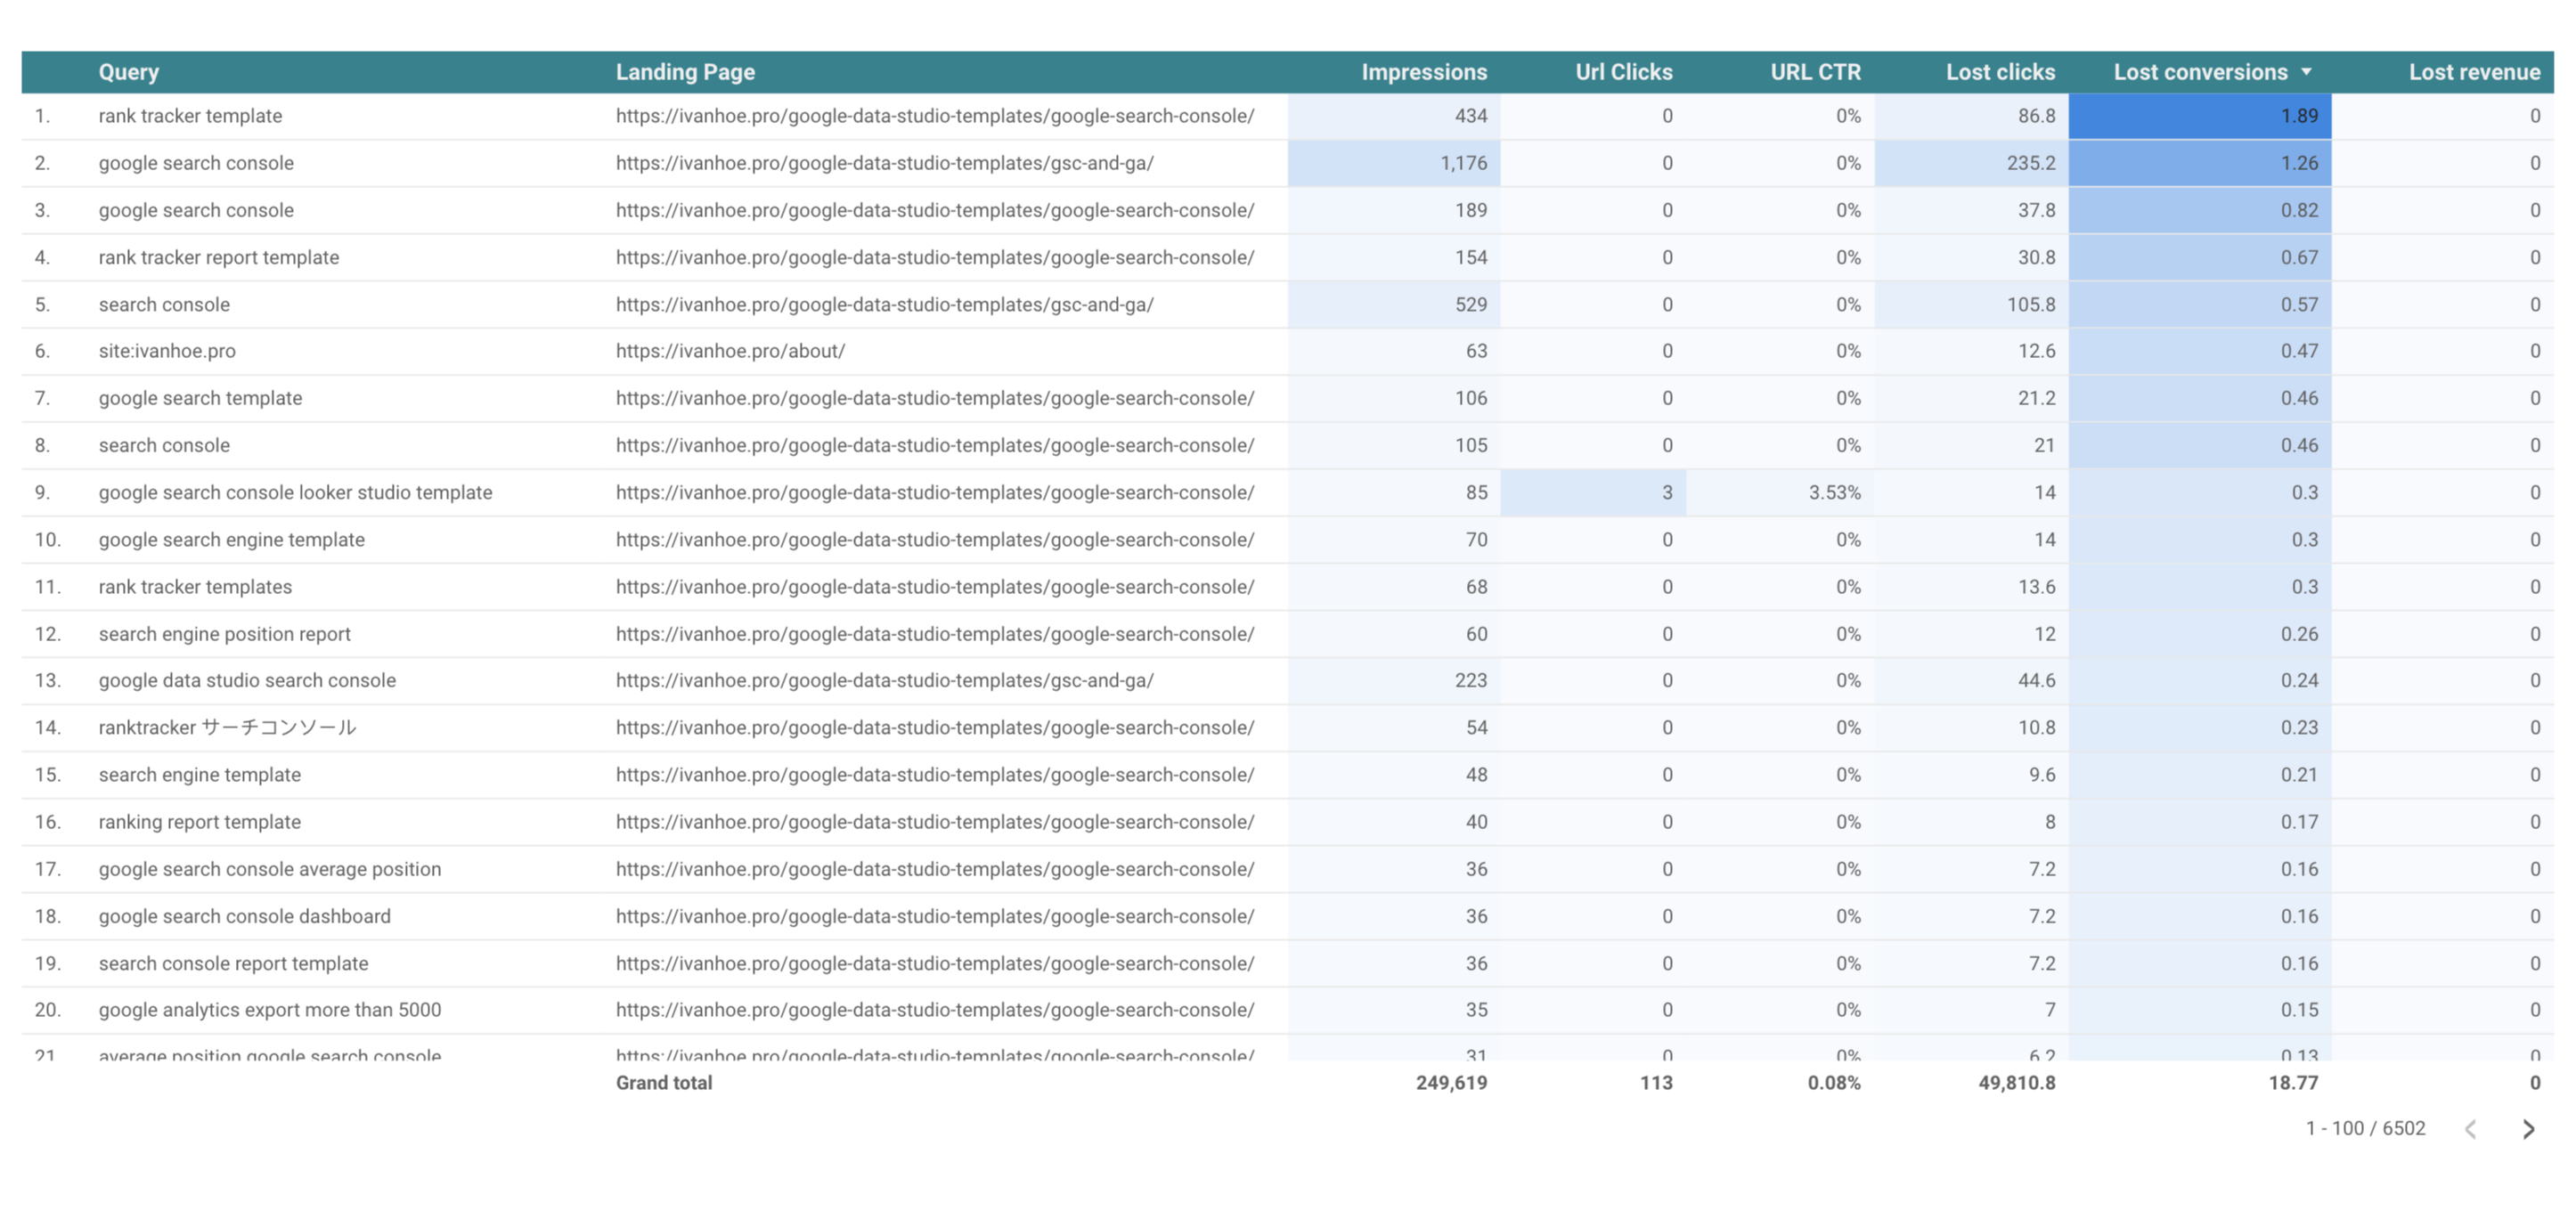Click the Url Clicks value 3
The height and width of the screenshot is (1227, 2576).
[1593, 492]
